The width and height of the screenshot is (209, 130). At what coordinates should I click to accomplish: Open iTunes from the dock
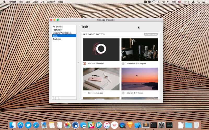point(107,125)
